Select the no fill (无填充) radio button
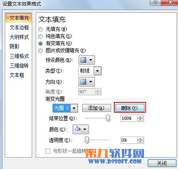The width and height of the screenshot is (178, 169). (x=40, y=29)
